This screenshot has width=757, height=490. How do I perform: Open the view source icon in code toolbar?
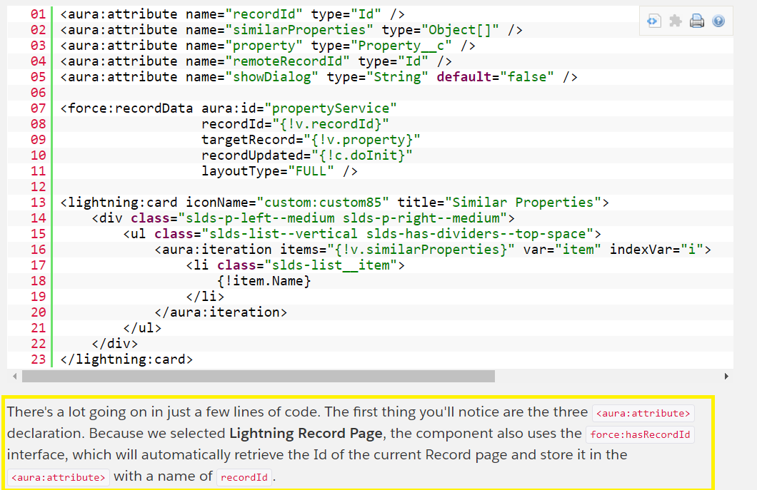pos(653,21)
